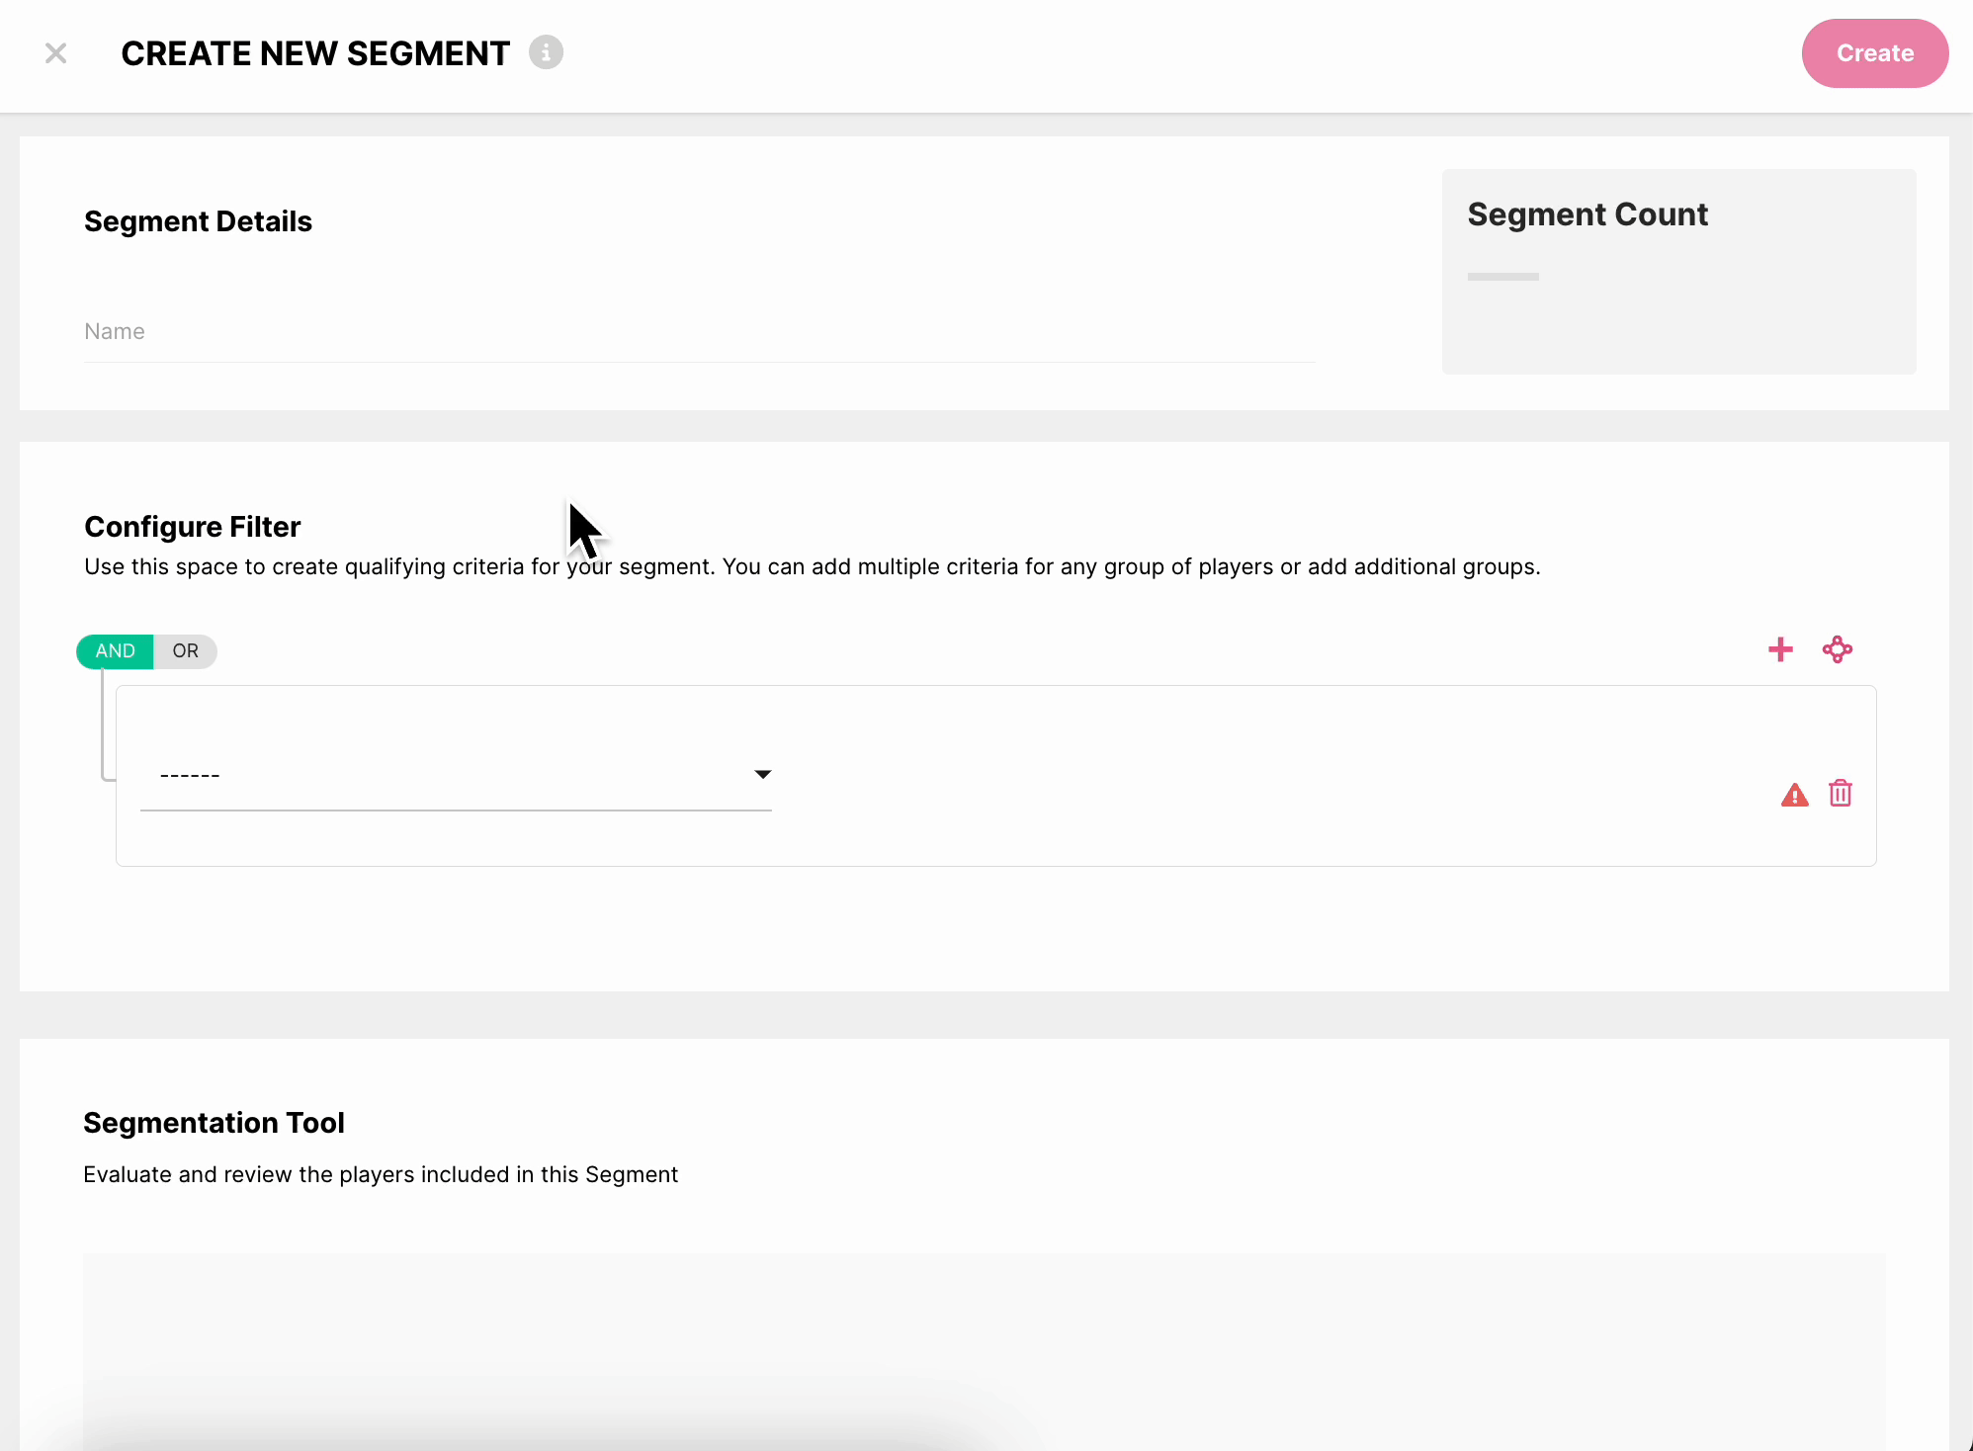1973x1451 pixels.
Task: Click the CREATE NEW SEGMENT title
Action: (x=315, y=53)
